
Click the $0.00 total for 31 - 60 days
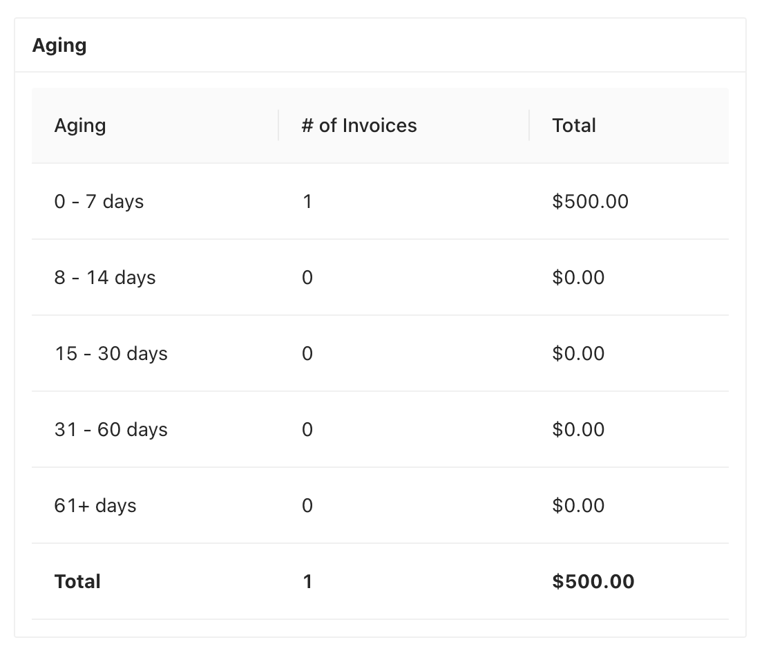(x=578, y=430)
